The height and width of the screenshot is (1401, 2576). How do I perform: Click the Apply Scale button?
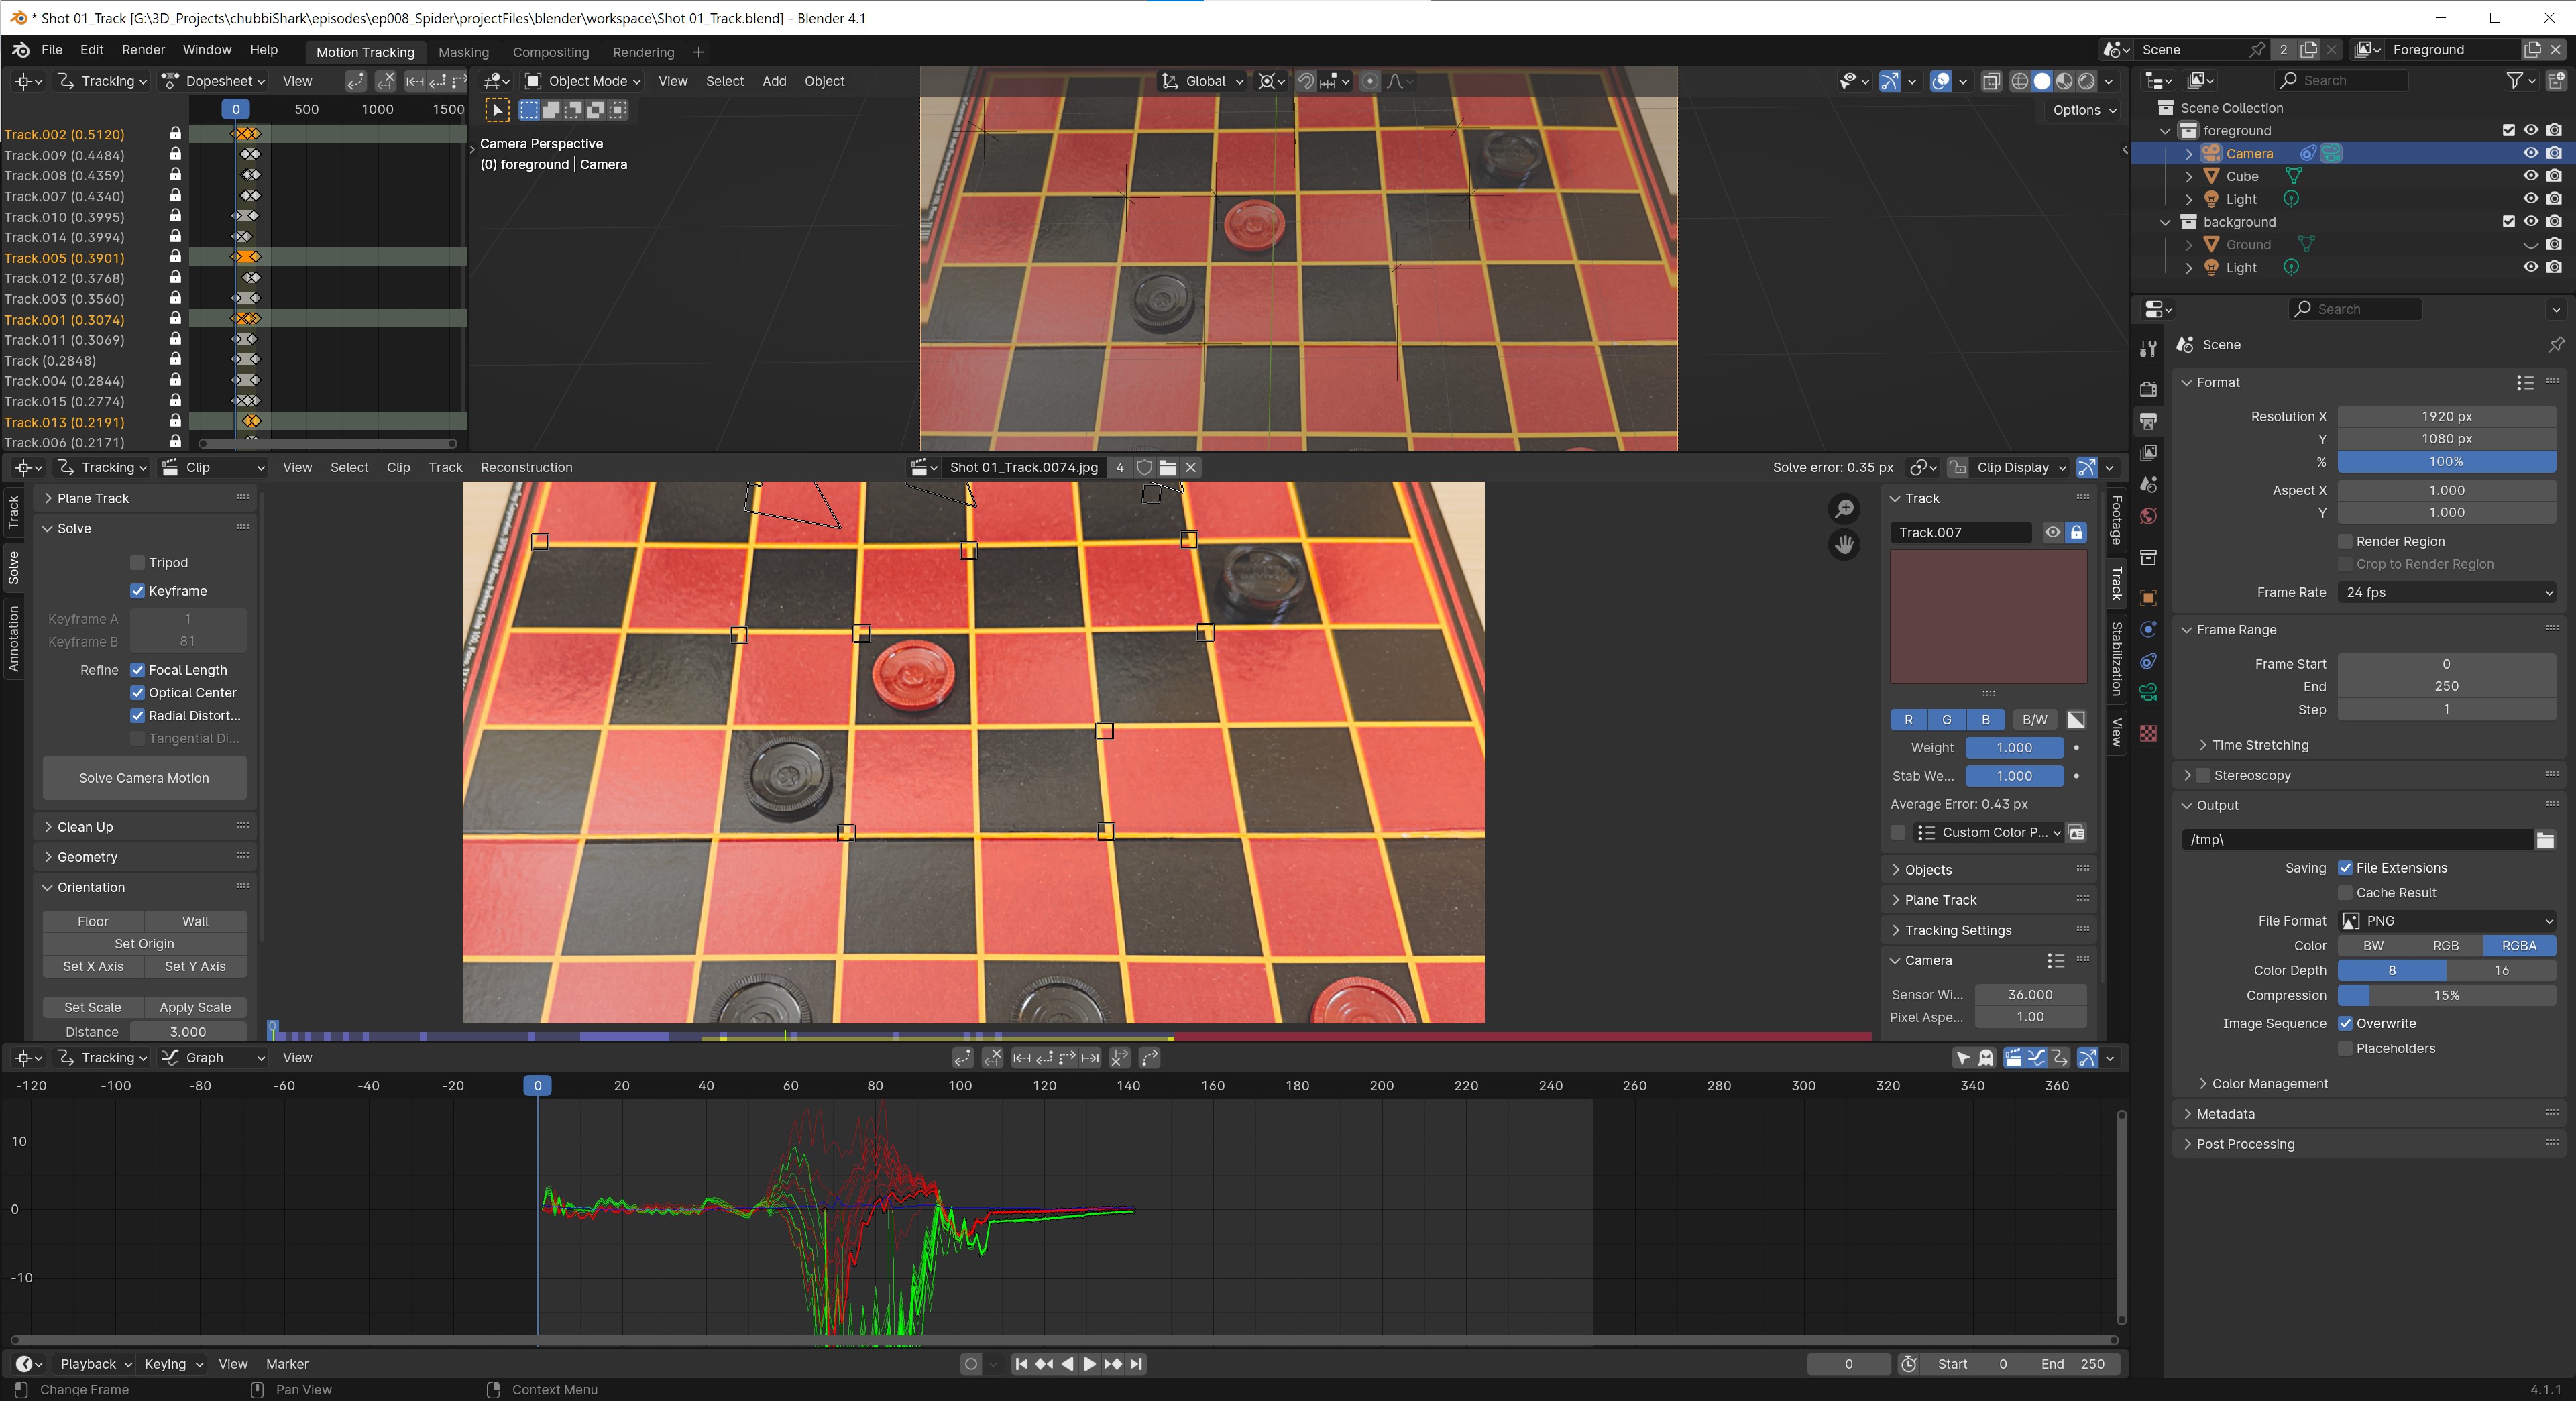point(195,1007)
